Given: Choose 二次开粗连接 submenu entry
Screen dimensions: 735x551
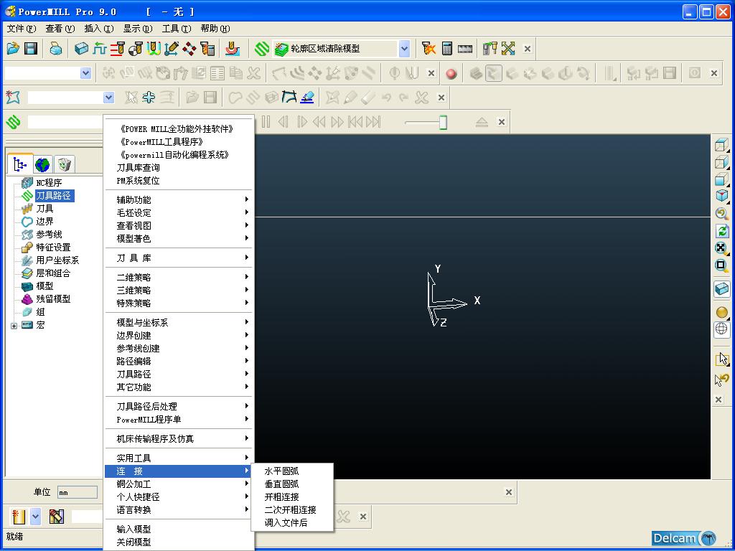Looking at the screenshot, I should (x=292, y=510).
